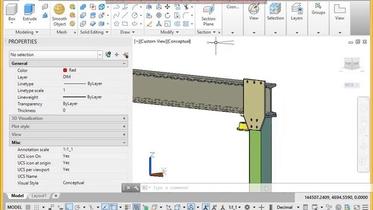The image size is (373, 210).
Task: Open the Conceptual visual style menu
Action: pyautogui.click(x=179, y=41)
